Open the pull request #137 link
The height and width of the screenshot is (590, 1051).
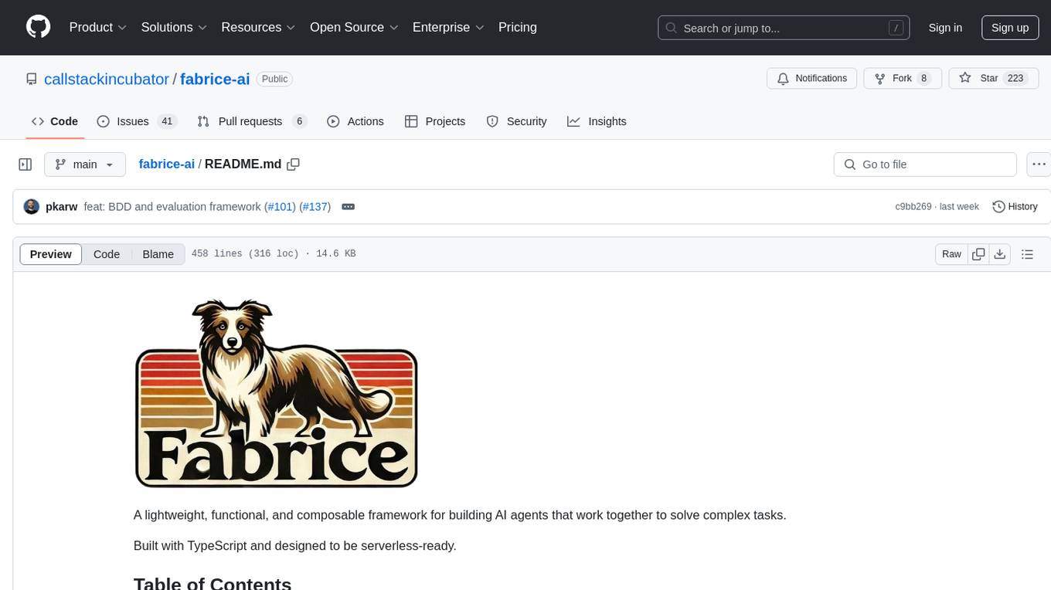point(315,207)
